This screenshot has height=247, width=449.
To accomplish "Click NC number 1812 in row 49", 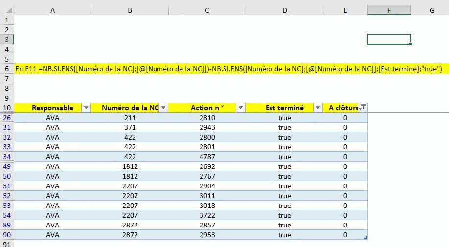I will [x=130, y=166].
